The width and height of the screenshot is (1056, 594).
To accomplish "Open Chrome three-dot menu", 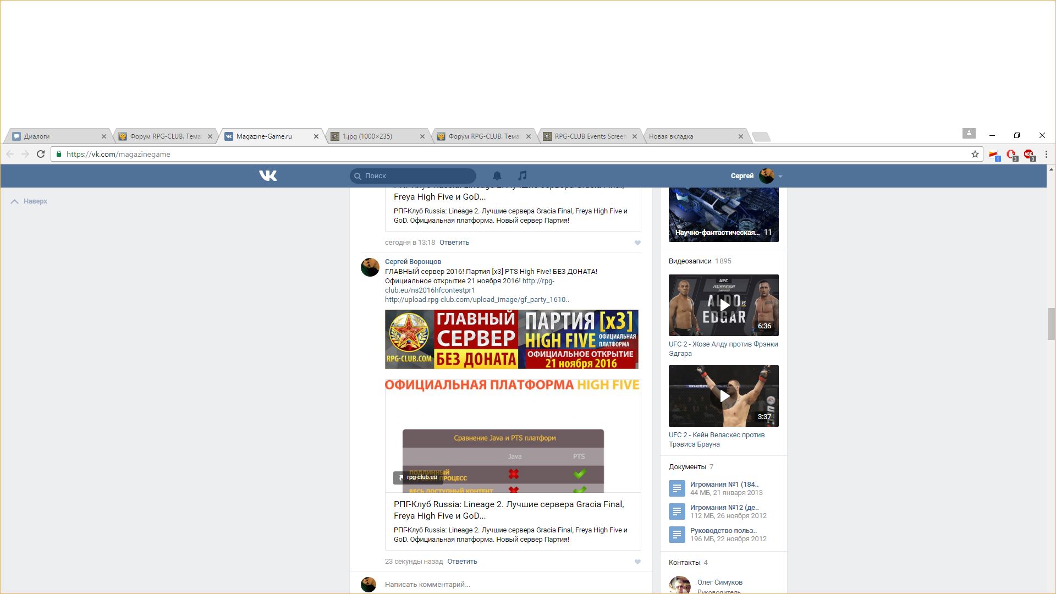I will coord(1046,154).
